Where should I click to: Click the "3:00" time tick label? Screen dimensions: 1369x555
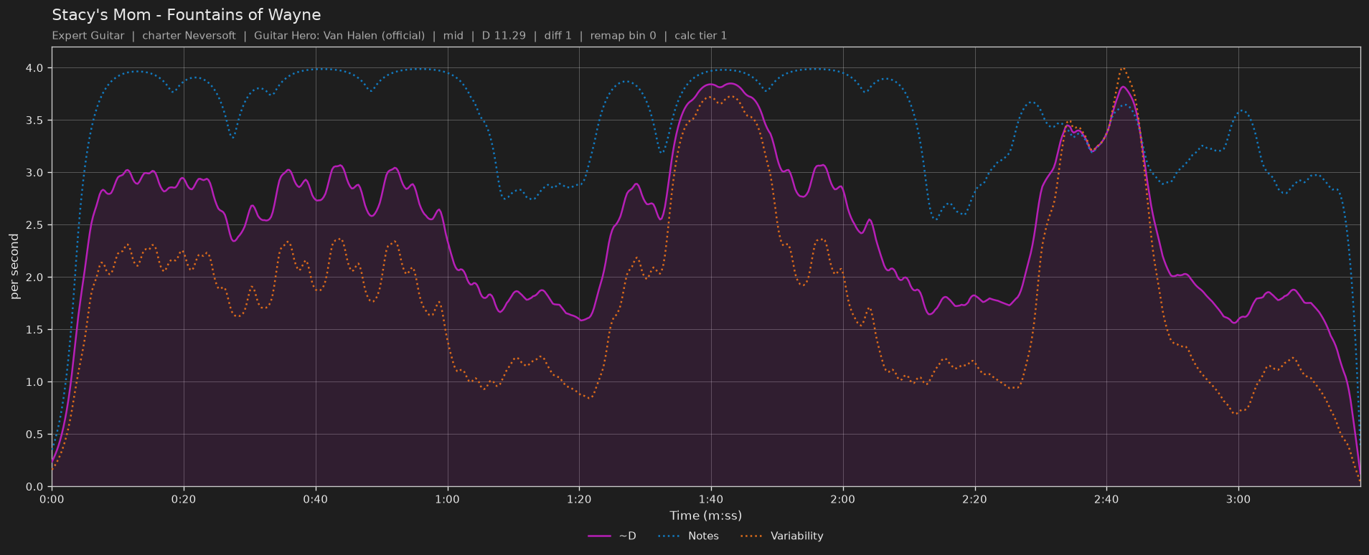pos(1238,499)
